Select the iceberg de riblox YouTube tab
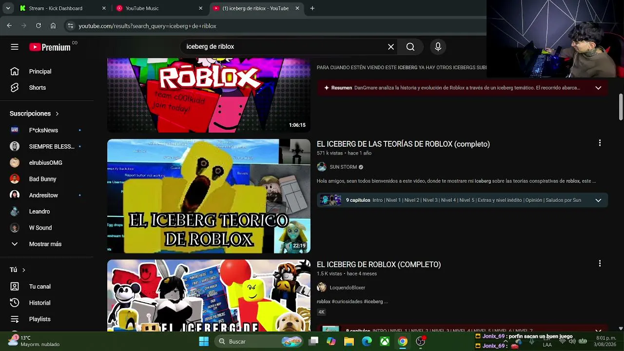Screen dimensions: 624x351 point(256,8)
